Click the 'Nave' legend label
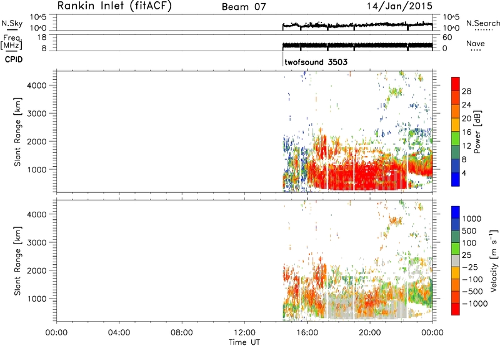The image size is (500, 346). [476, 43]
